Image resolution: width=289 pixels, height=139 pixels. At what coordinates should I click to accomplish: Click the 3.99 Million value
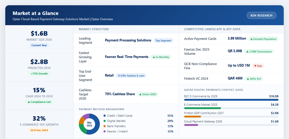[x=237, y=39]
